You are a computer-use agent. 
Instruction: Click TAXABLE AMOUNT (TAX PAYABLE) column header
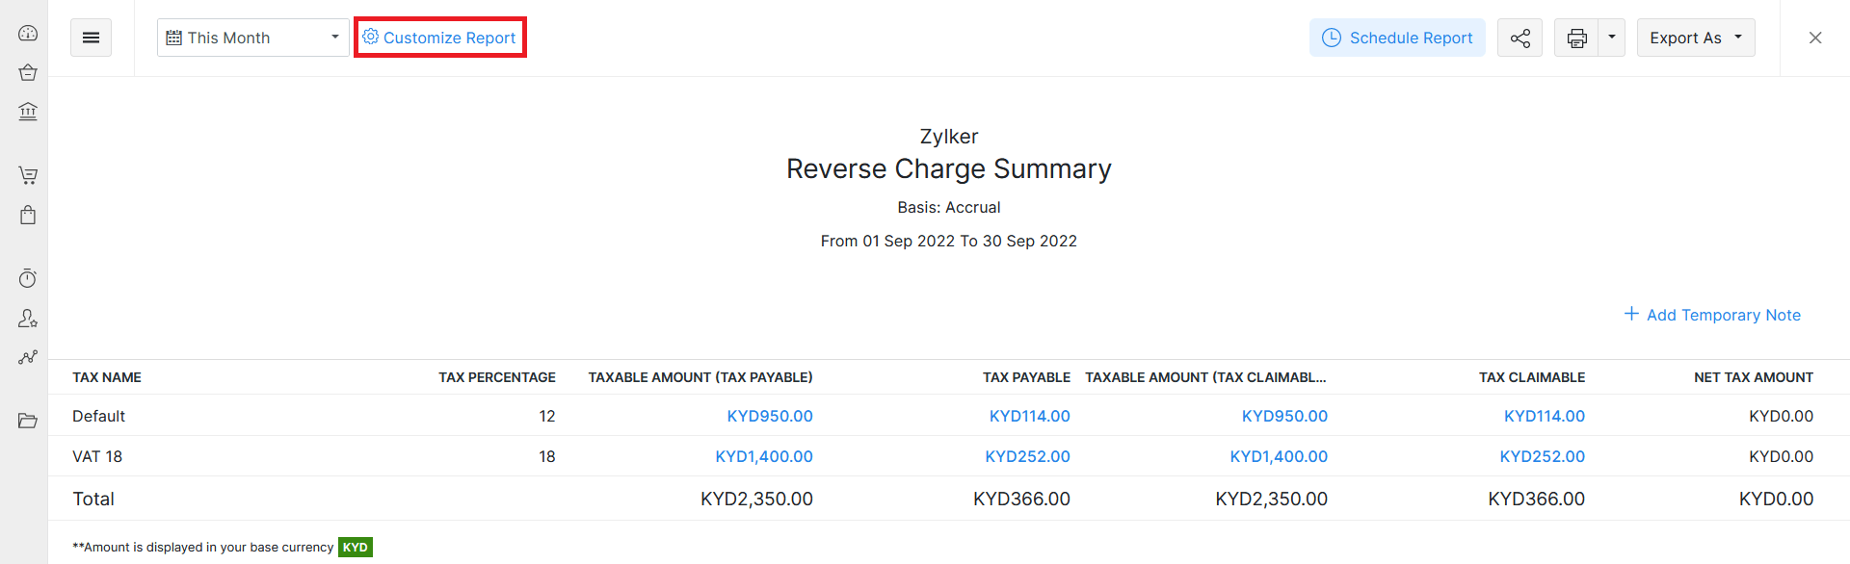(x=700, y=377)
